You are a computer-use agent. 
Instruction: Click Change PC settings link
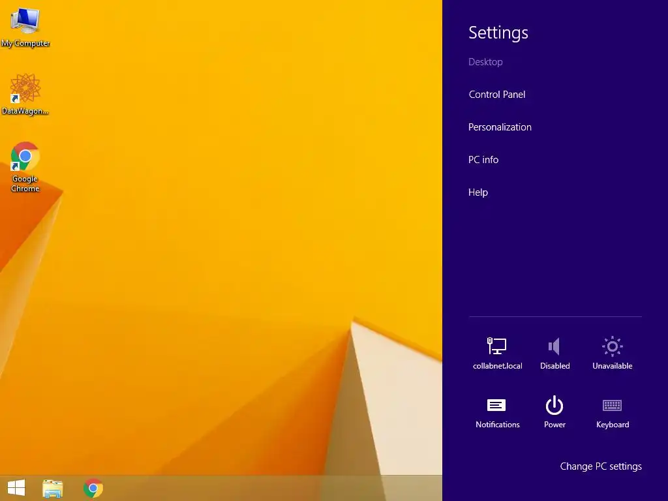(601, 466)
